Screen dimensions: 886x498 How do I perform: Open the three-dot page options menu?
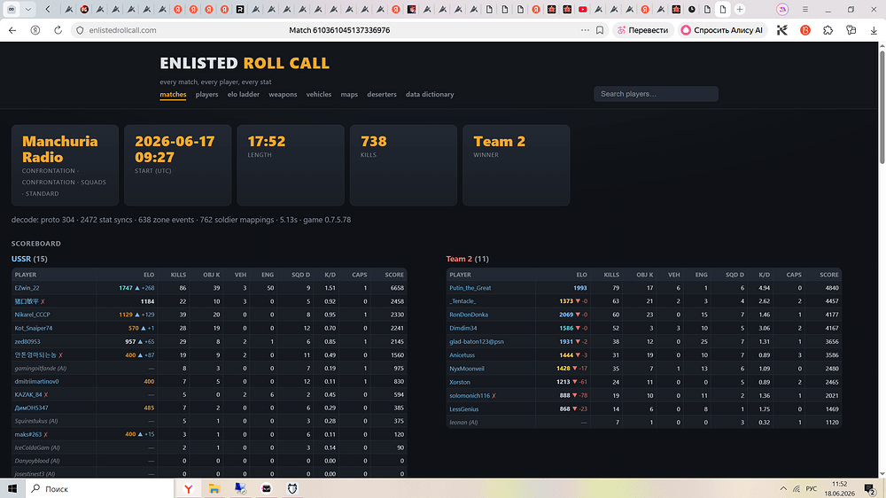pos(585,30)
